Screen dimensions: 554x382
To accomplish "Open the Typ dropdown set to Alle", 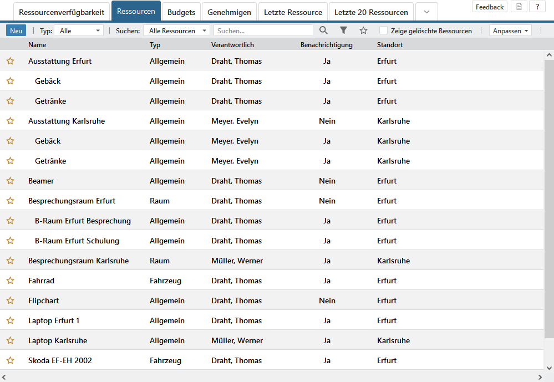I will [79, 31].
